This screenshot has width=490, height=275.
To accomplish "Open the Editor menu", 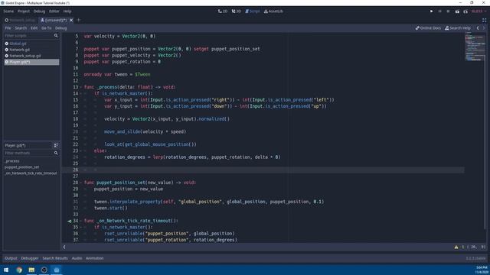I will (54, 11).
